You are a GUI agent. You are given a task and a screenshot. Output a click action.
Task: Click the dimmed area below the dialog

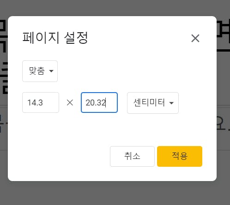click(x=115, y=193)
